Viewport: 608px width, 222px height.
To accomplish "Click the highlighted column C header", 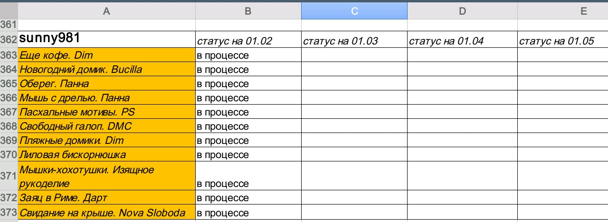I will (354, 11).
